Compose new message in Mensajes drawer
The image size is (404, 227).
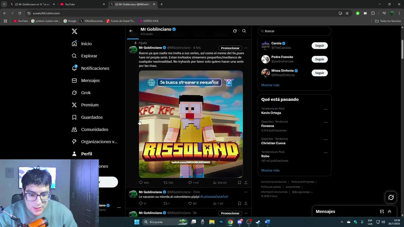coord(382,212)
